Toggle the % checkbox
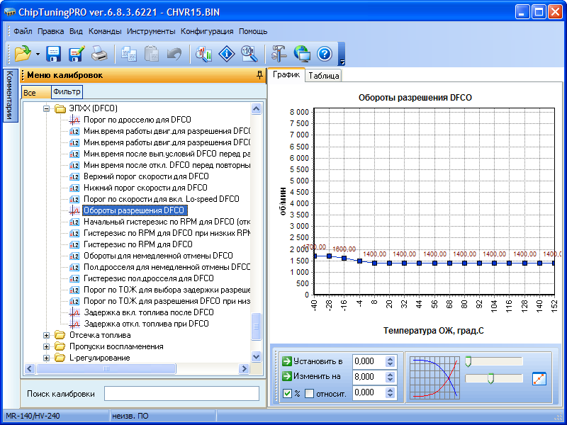This screenshot has width=567, height=425. point(287,393)
